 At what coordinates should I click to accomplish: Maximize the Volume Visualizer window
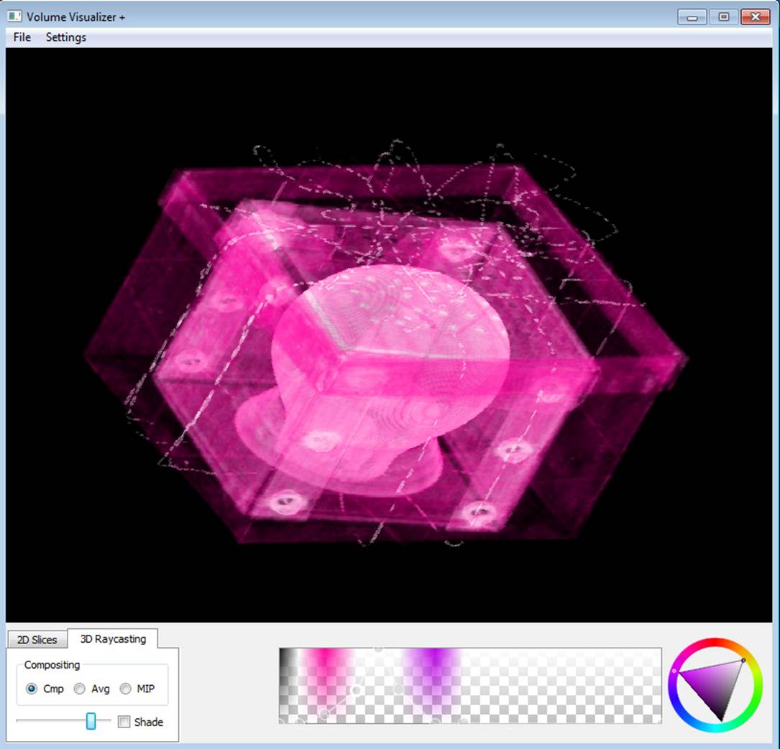(723, 17)
